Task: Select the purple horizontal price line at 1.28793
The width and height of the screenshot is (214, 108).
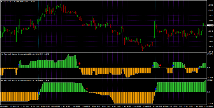Action: point(104,25)
